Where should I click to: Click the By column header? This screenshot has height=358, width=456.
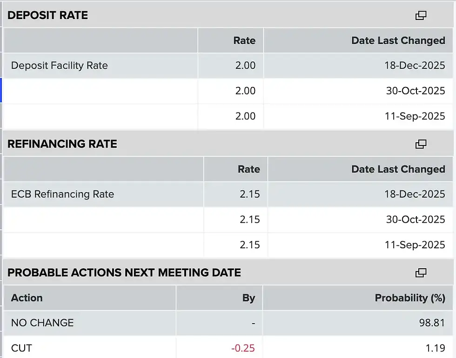[x=248, y=298]
